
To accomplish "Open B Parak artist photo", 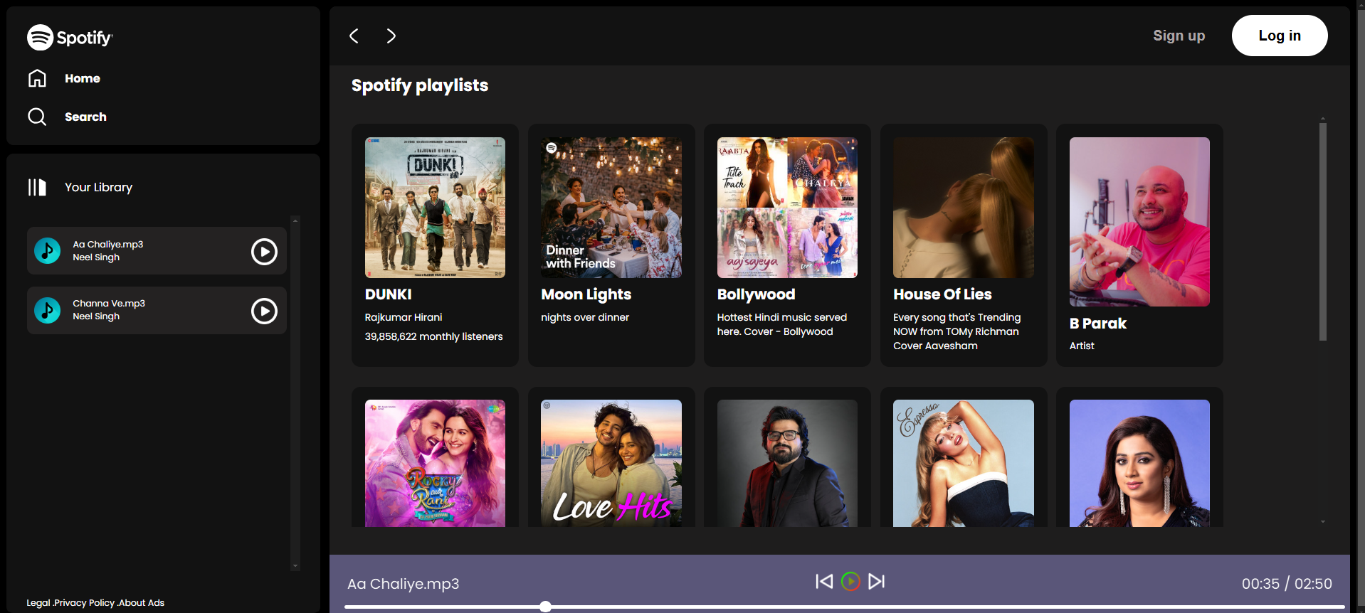I will 1139,222.
